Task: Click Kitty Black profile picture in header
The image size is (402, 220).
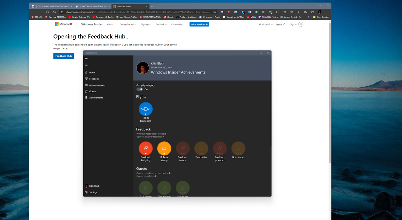Action: pos(143,68)
